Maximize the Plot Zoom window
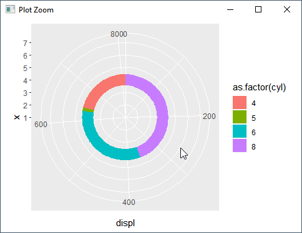 click(x=258, y=9)
